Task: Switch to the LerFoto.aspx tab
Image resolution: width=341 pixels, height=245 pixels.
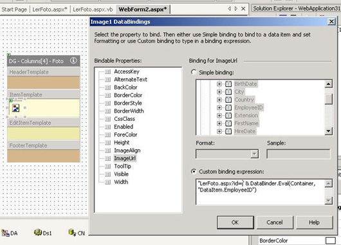Action: pos(50,10)
